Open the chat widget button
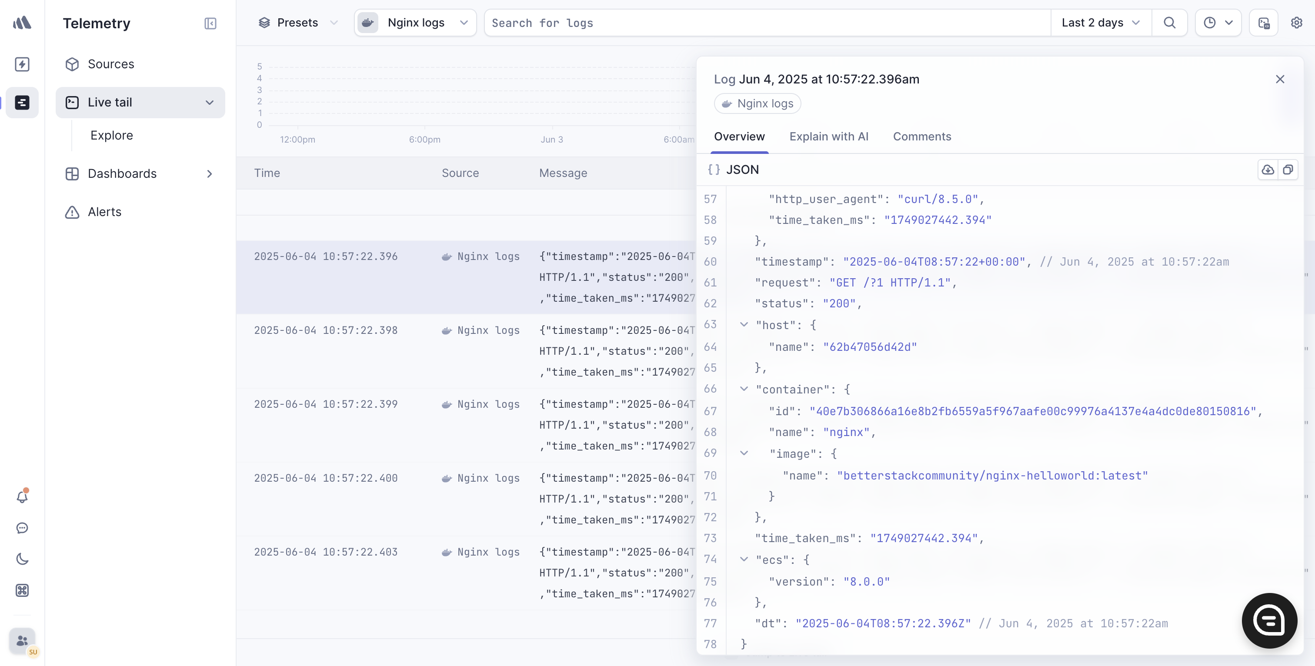1315x666 pixels. [x=1269, y=621]
